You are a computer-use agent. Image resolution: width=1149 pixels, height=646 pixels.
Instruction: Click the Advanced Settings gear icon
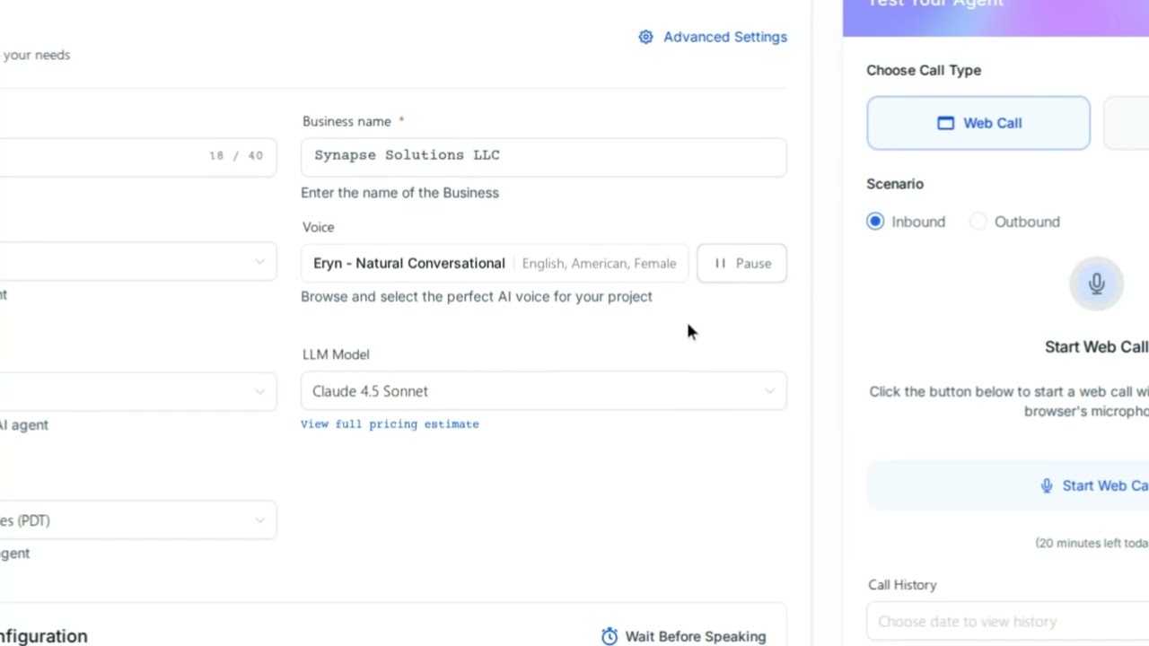point(645,37)
